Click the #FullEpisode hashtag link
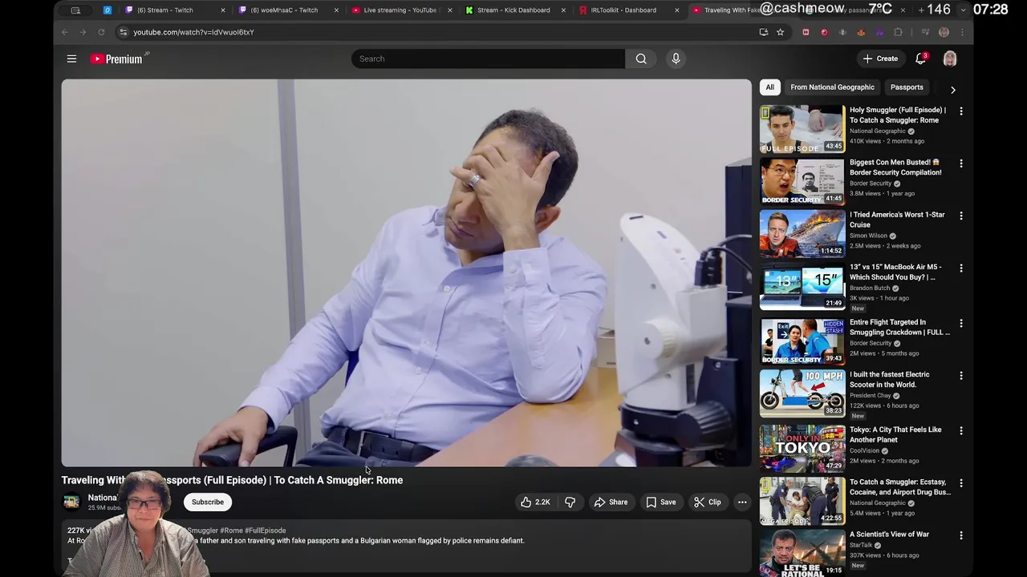Screen dimensions: 1027x577 (265, 531)
